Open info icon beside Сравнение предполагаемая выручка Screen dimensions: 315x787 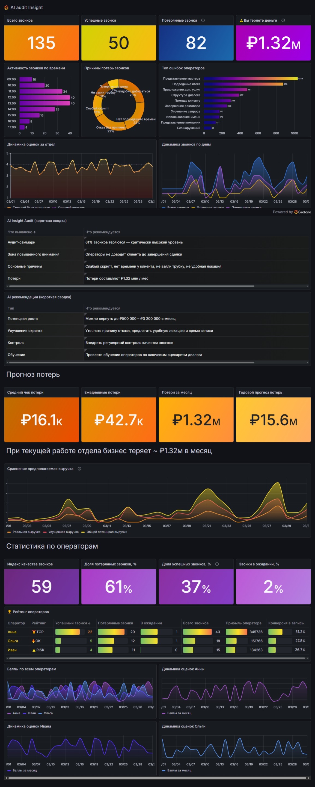click(x=79, y=469)
